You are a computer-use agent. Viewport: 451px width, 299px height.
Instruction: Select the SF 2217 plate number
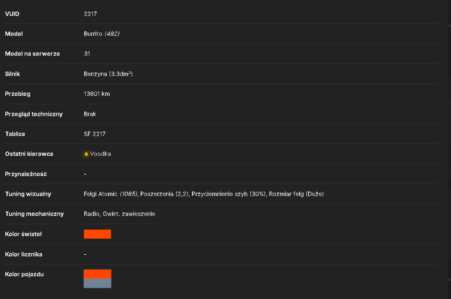[x=95, y=134]
